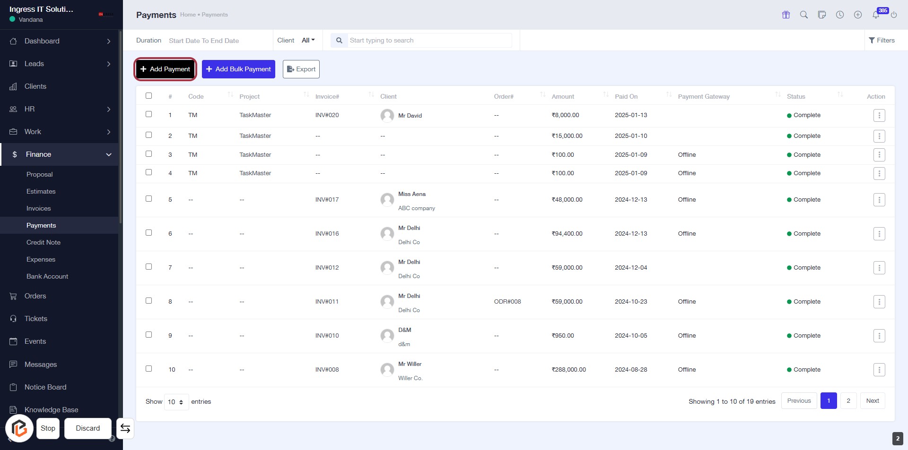Click the power logout icon

click(894, 15)
